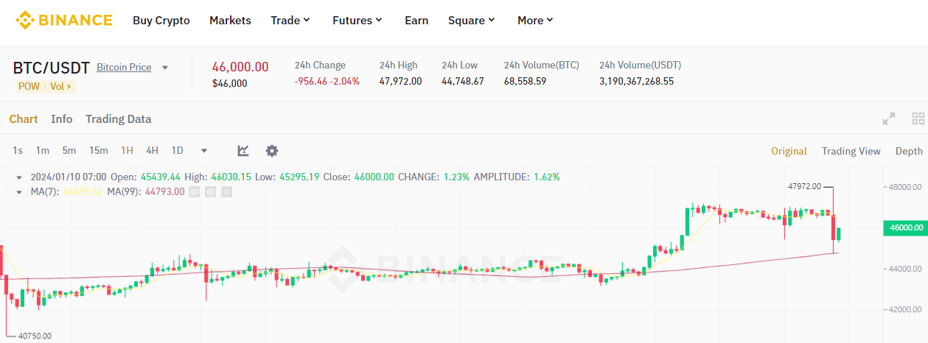
Task: Collapse the MA(7) indicator row arrow
Action: point(20,192)
